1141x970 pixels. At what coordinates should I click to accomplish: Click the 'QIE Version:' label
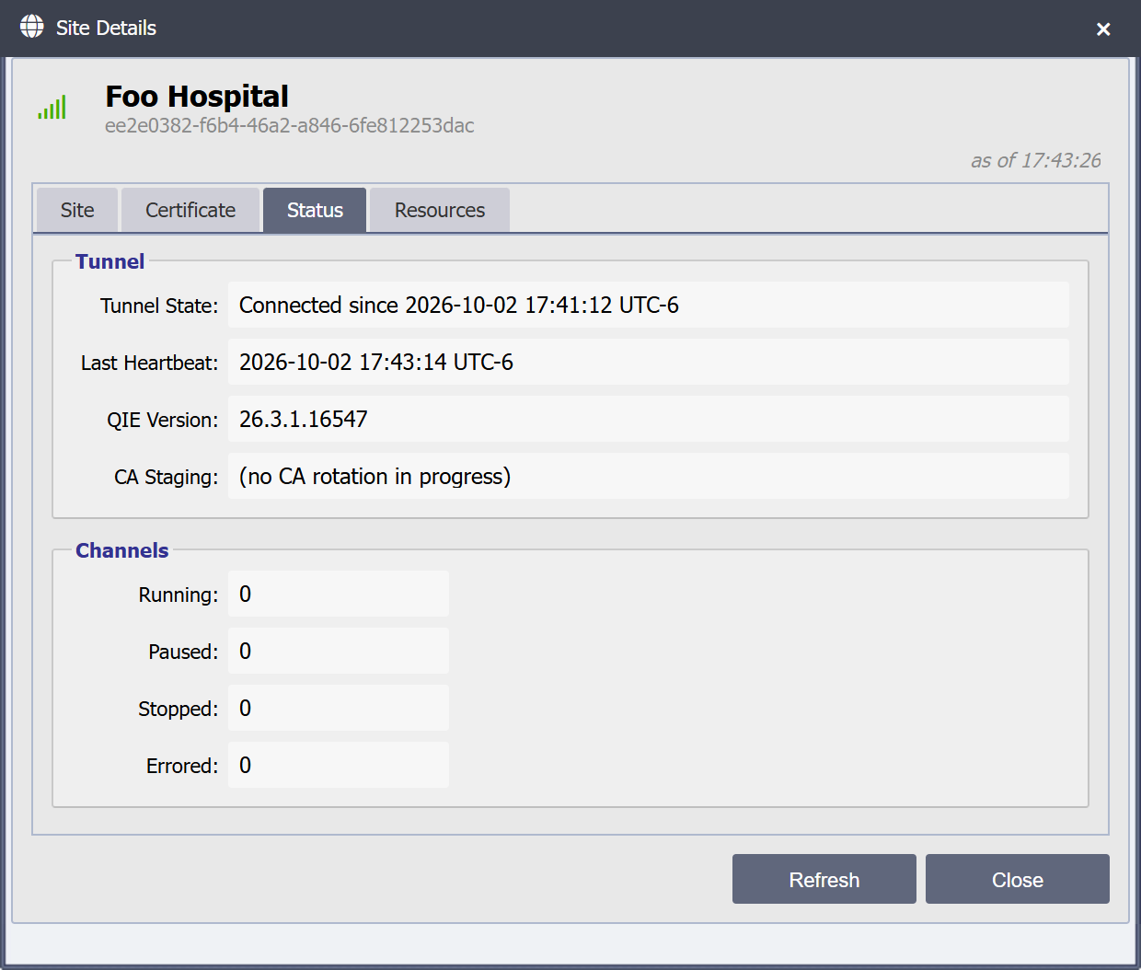(x=163, y=420)
